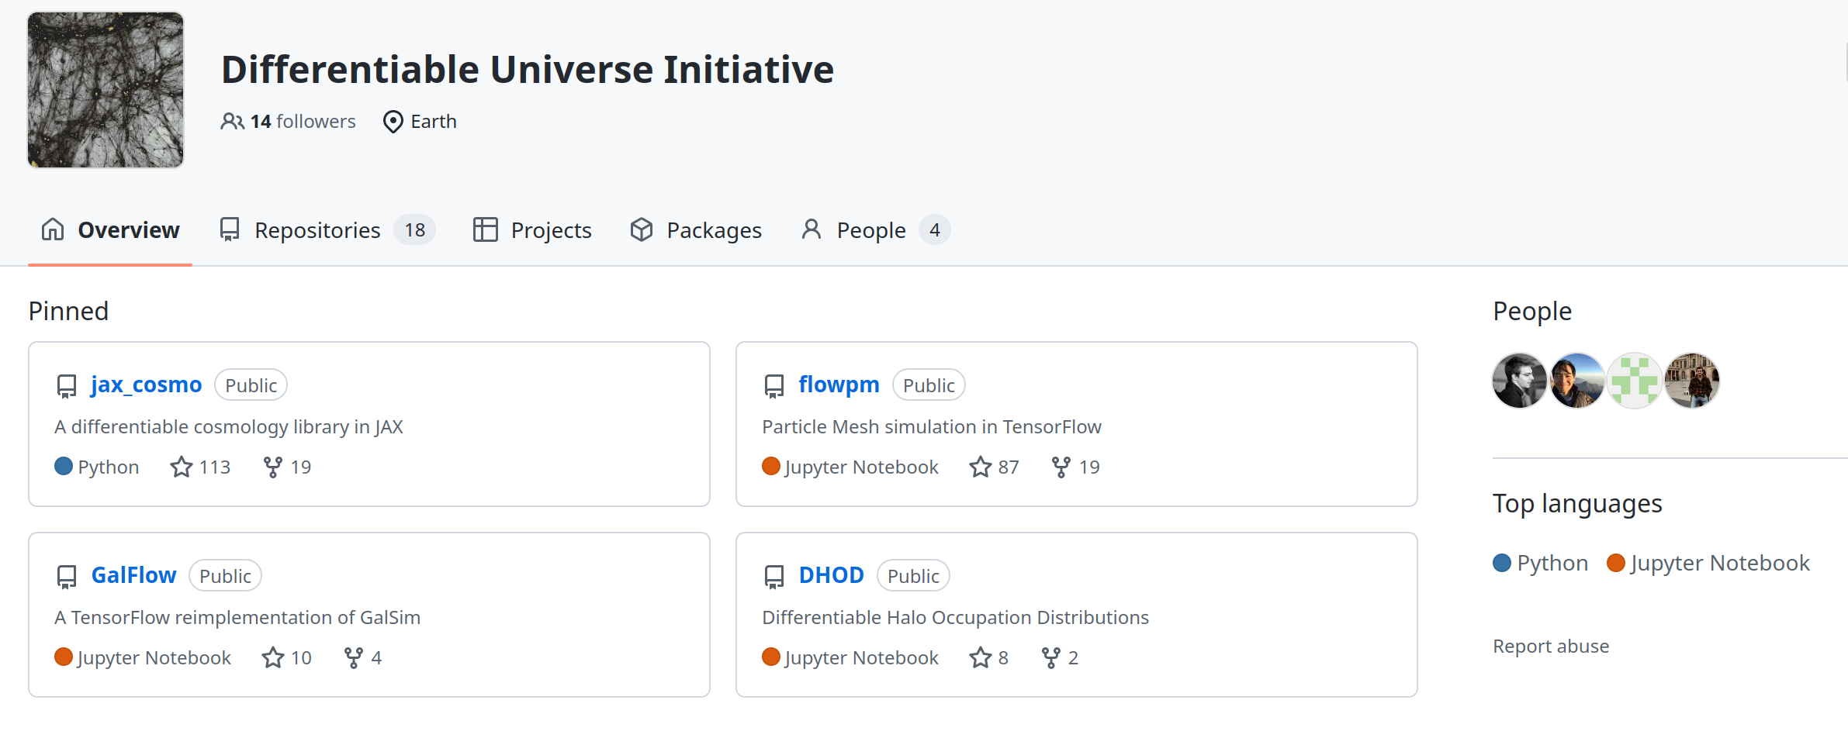
Task: Open the Projects tab
Action: pyautogui.click(x=532, y=230)
